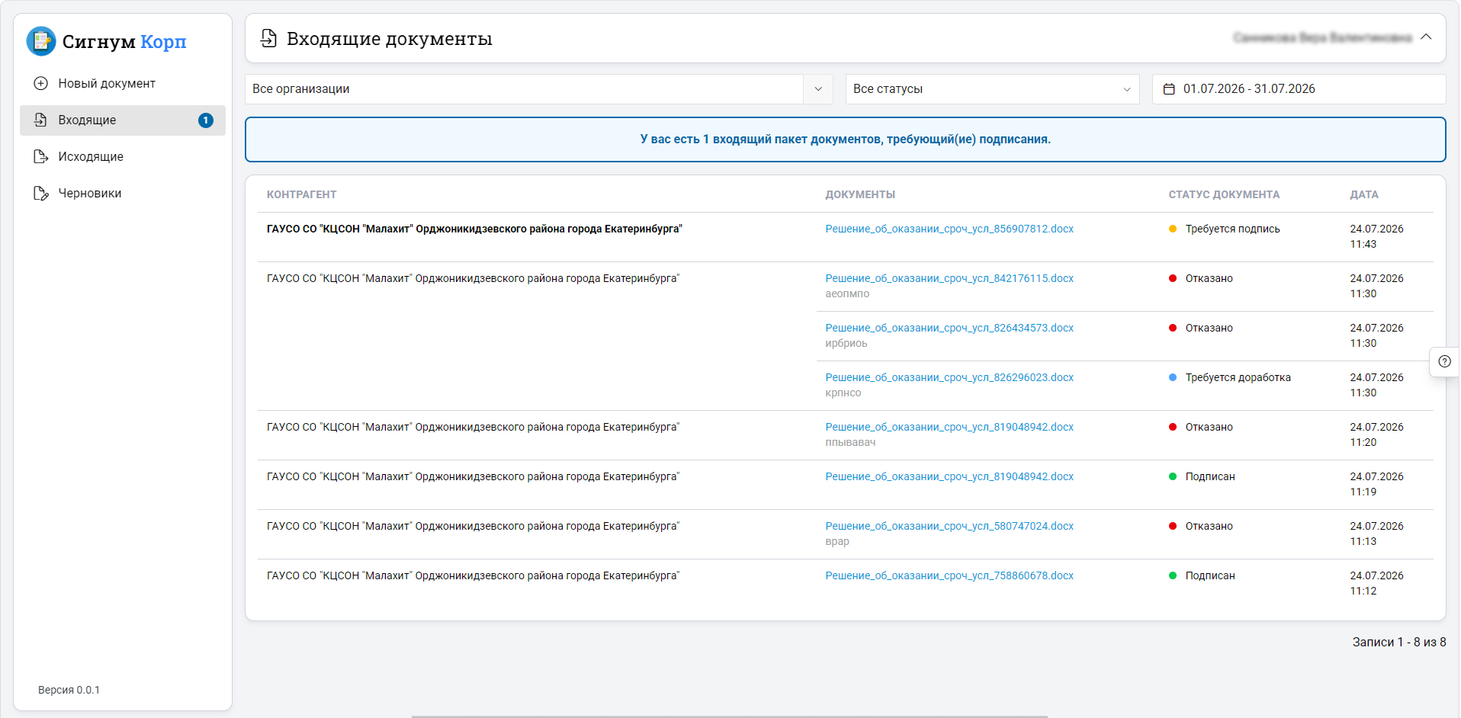1461x718 pixels.
Task: Click the СТАТУС ДОКУМЕНТА column header
Action: (x=1224, y=194)
